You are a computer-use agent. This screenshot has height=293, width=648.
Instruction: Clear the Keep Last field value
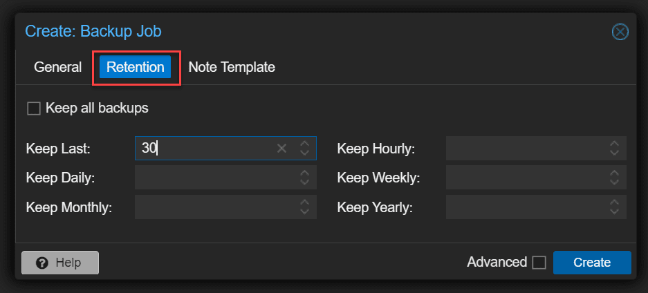pos(281,148)
